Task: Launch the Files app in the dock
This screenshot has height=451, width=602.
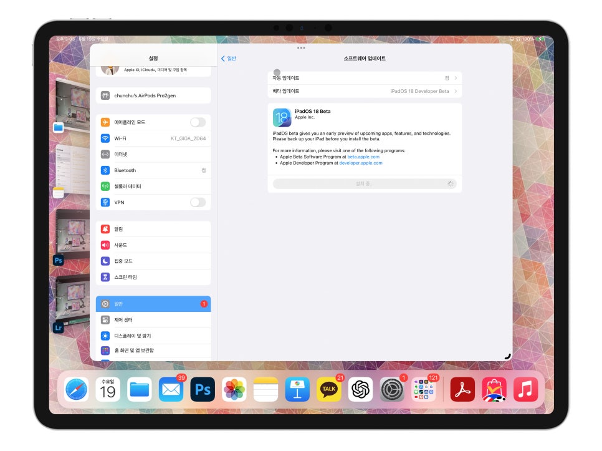Action: (140, 389)
